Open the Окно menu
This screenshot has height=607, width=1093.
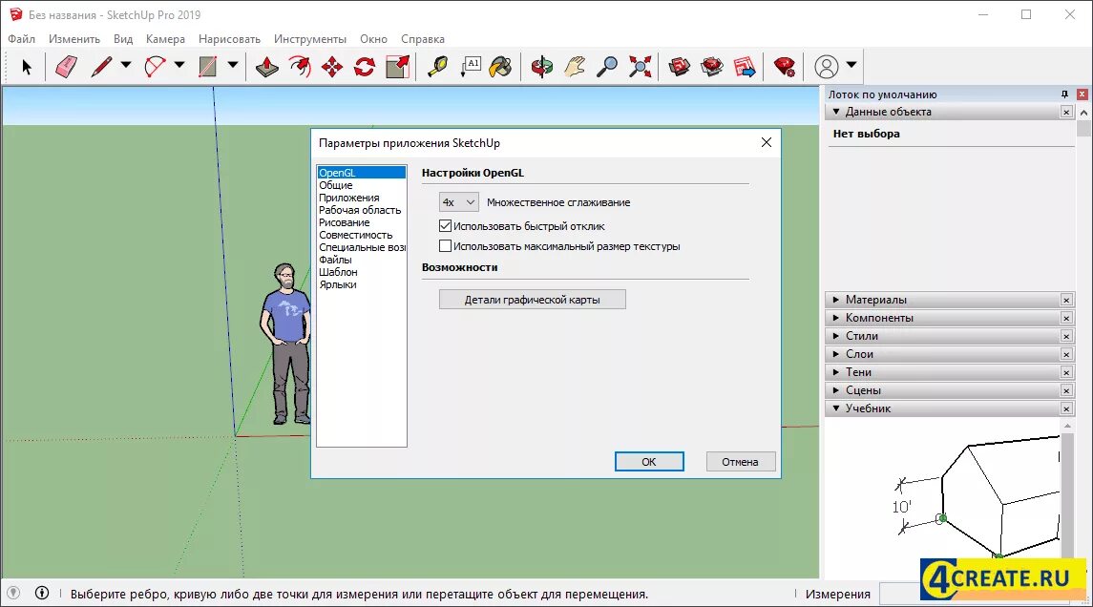coord(373,39)
